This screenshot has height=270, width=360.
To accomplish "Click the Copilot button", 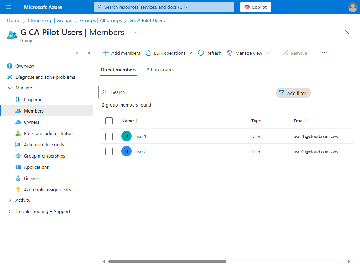I will [x=256, y=7].
